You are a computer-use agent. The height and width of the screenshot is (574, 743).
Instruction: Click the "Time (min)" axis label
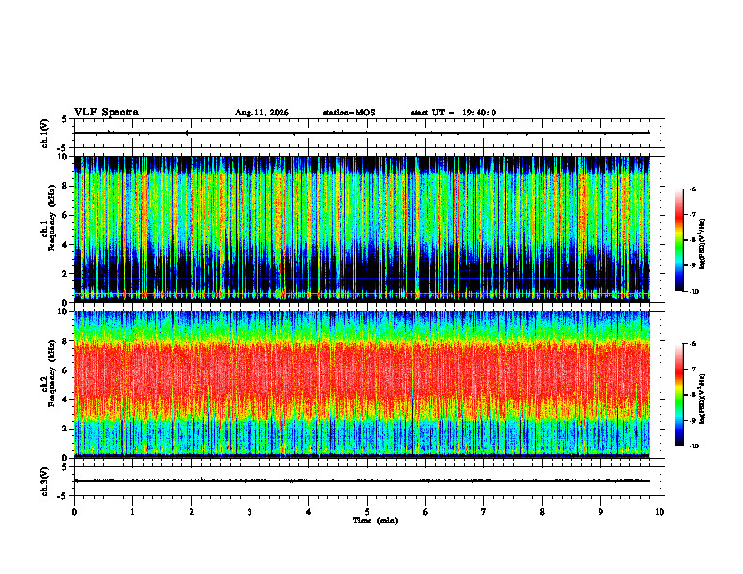(375, 521)
